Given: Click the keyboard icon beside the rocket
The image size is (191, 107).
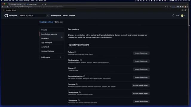Looking at the screenshot, I should click(182, 10).
